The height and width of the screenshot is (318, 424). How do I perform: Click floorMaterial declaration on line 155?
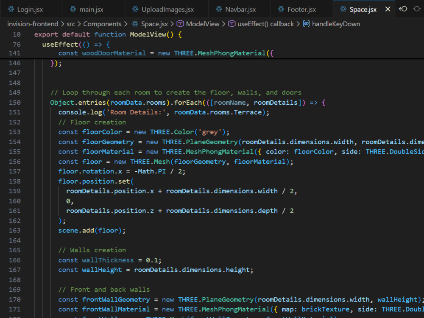pos(108,152)
